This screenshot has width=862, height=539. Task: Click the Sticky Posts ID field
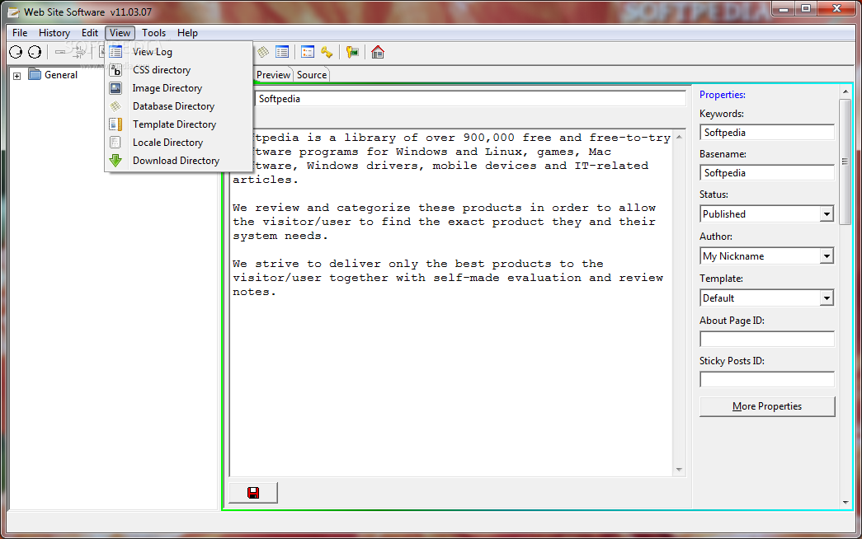point(767,379)
